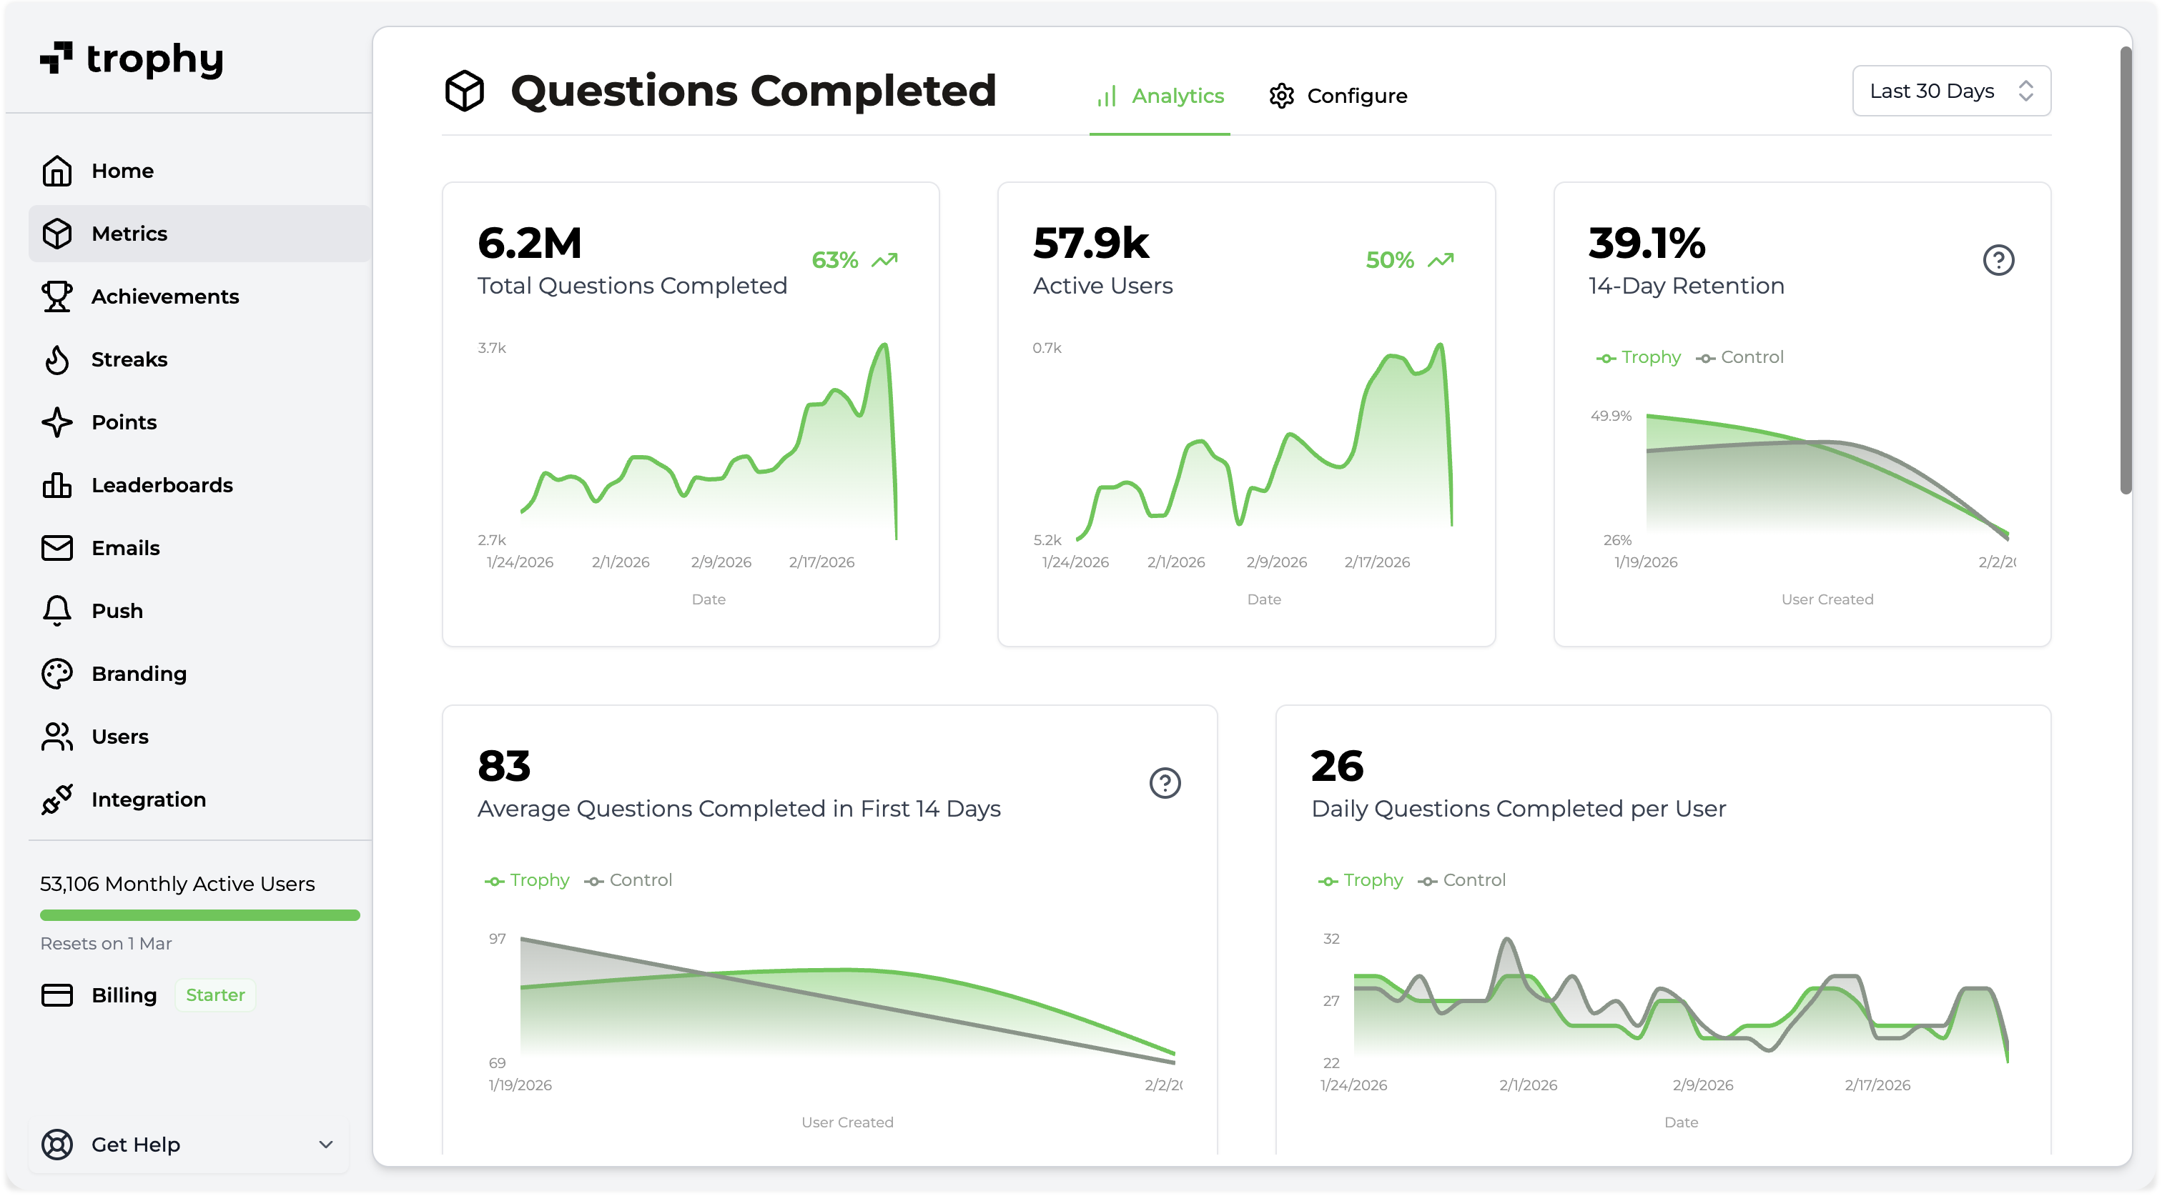This screenshot has width=2162, height=1196.
Task: Open the Billing page
Action: pyautogui.click(x=124, y=995)
